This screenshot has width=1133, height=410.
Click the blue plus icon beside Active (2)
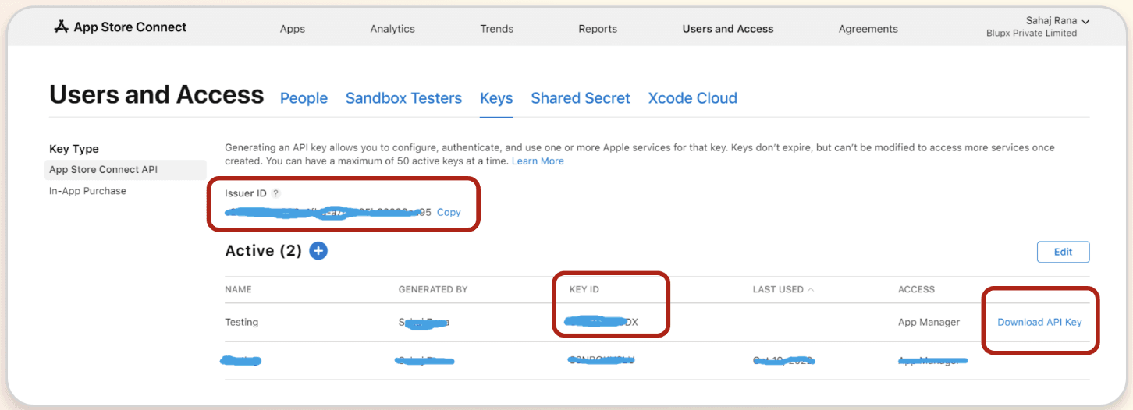coord(318,251)
